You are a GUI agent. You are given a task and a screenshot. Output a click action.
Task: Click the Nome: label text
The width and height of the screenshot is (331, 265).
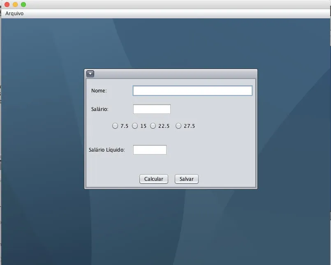(99, 91)
